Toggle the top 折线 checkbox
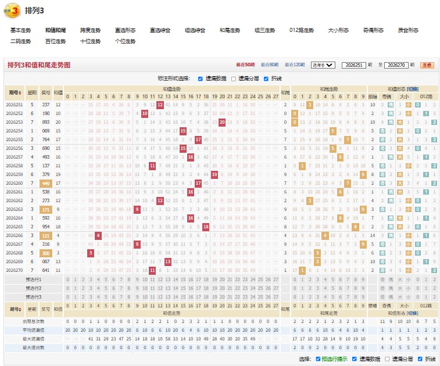 266,79
